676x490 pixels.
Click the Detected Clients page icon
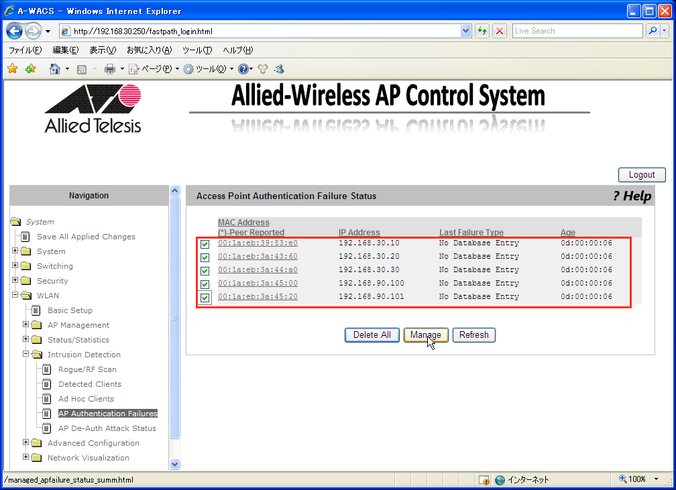(x=47, y=384)
